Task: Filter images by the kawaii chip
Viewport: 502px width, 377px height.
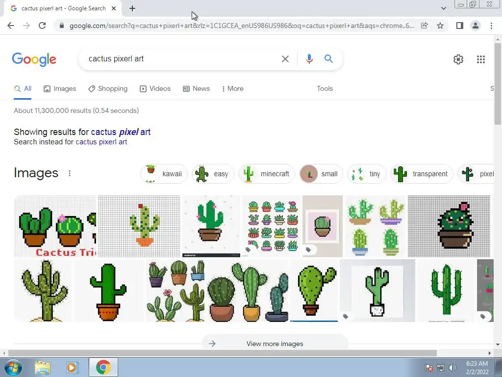Action: (x=164, y=174)
